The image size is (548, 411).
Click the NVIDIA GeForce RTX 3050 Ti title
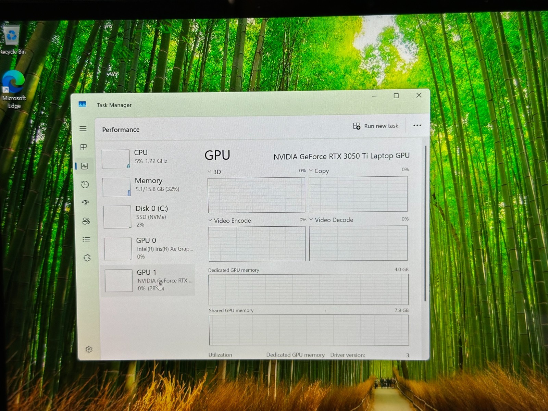click(x=341, y=156)
